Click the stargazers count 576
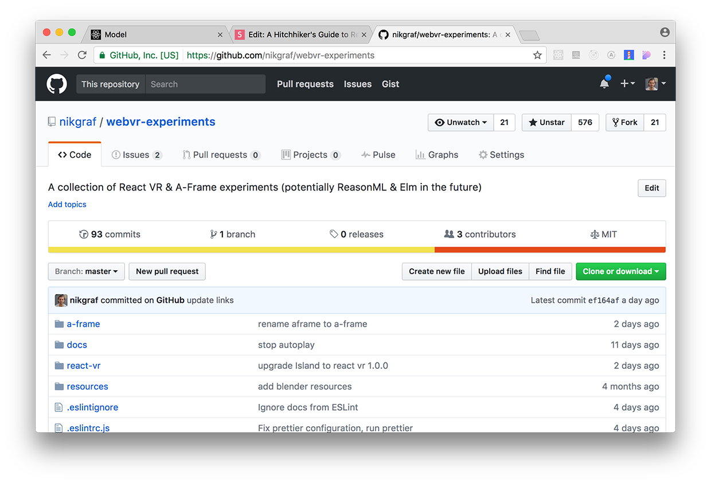The image size is (711, 483). pos(585,122)
